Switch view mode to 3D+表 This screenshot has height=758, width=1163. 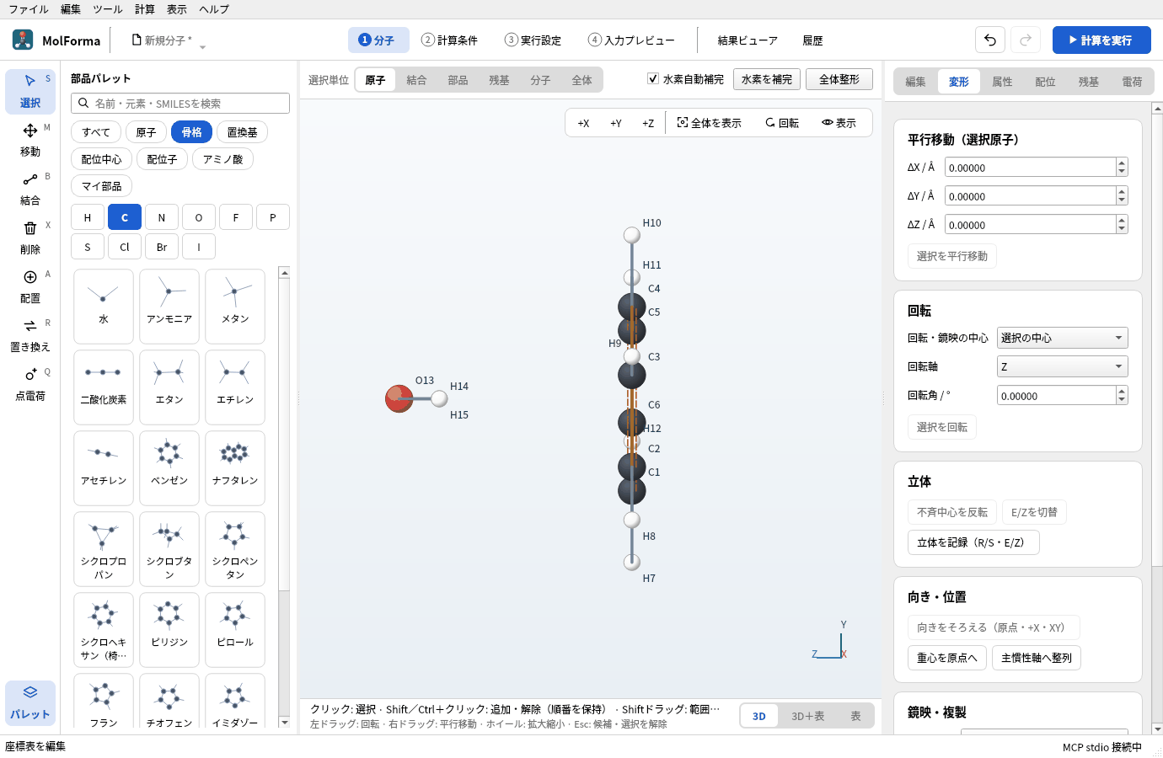pos(807,716)
